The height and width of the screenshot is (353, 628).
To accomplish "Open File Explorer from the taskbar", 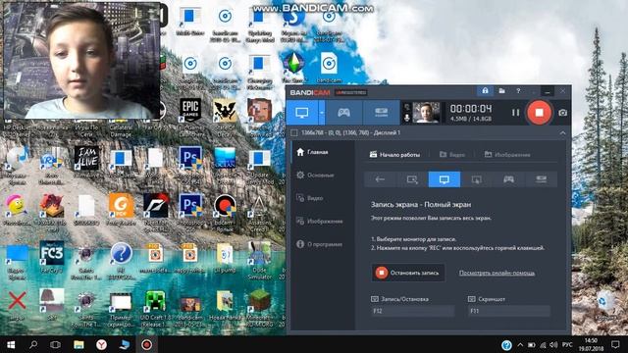I will tap(78, 344).
